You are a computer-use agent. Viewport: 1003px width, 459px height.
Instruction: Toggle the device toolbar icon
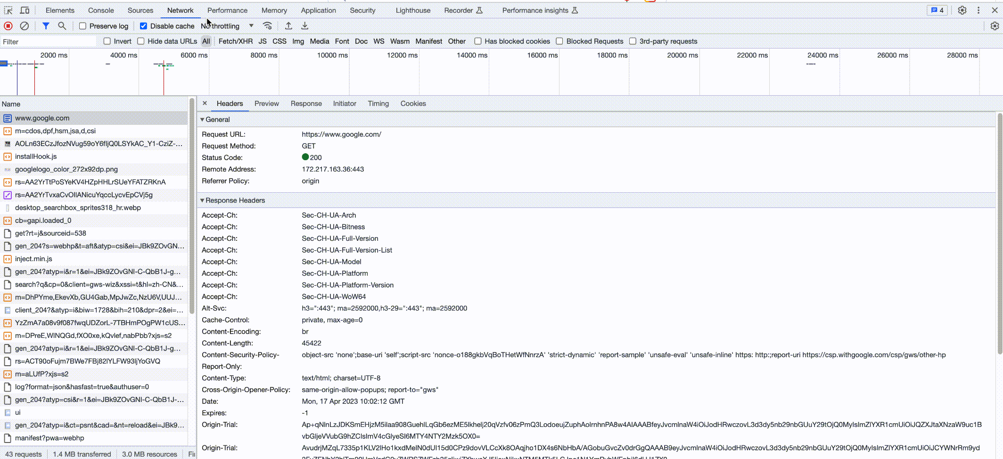(x=25, y=10)
